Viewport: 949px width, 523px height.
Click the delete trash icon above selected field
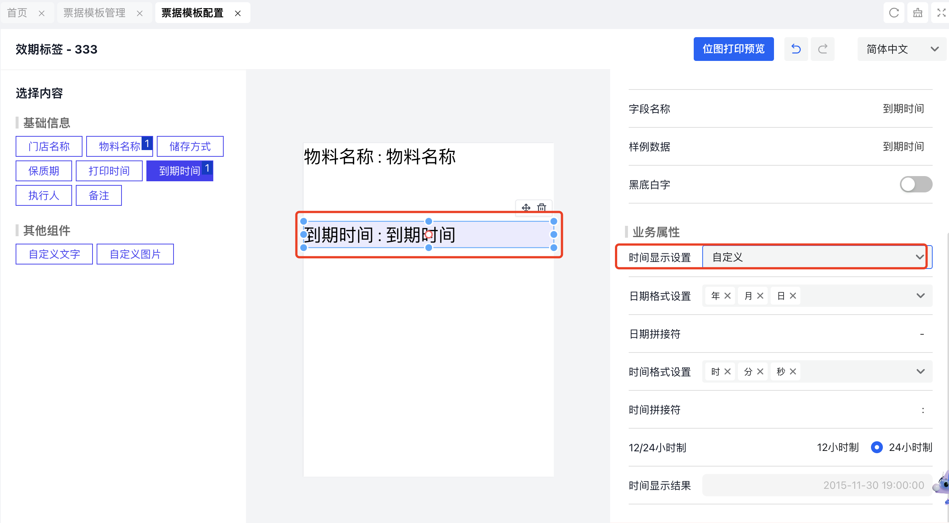click(x=542, y=207)
